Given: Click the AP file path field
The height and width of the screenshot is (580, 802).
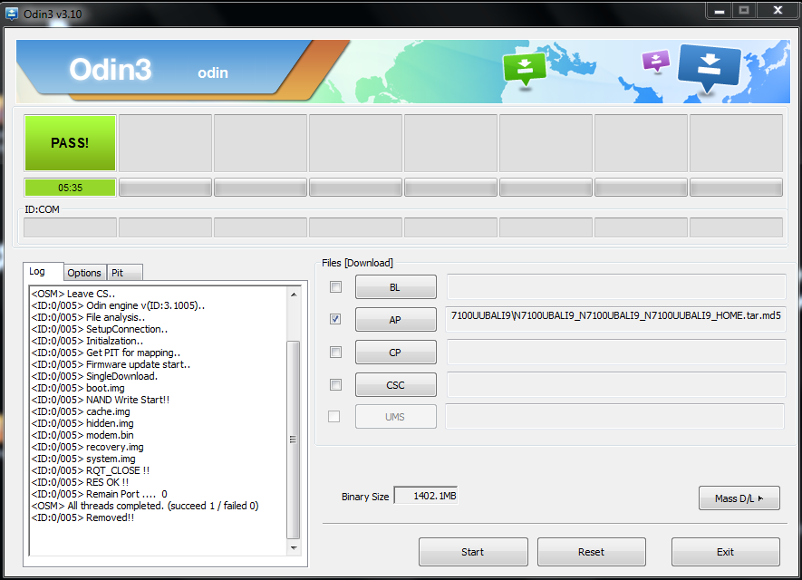Looking at the screenshot, I should pyautogui.click(x=616, y=319).
